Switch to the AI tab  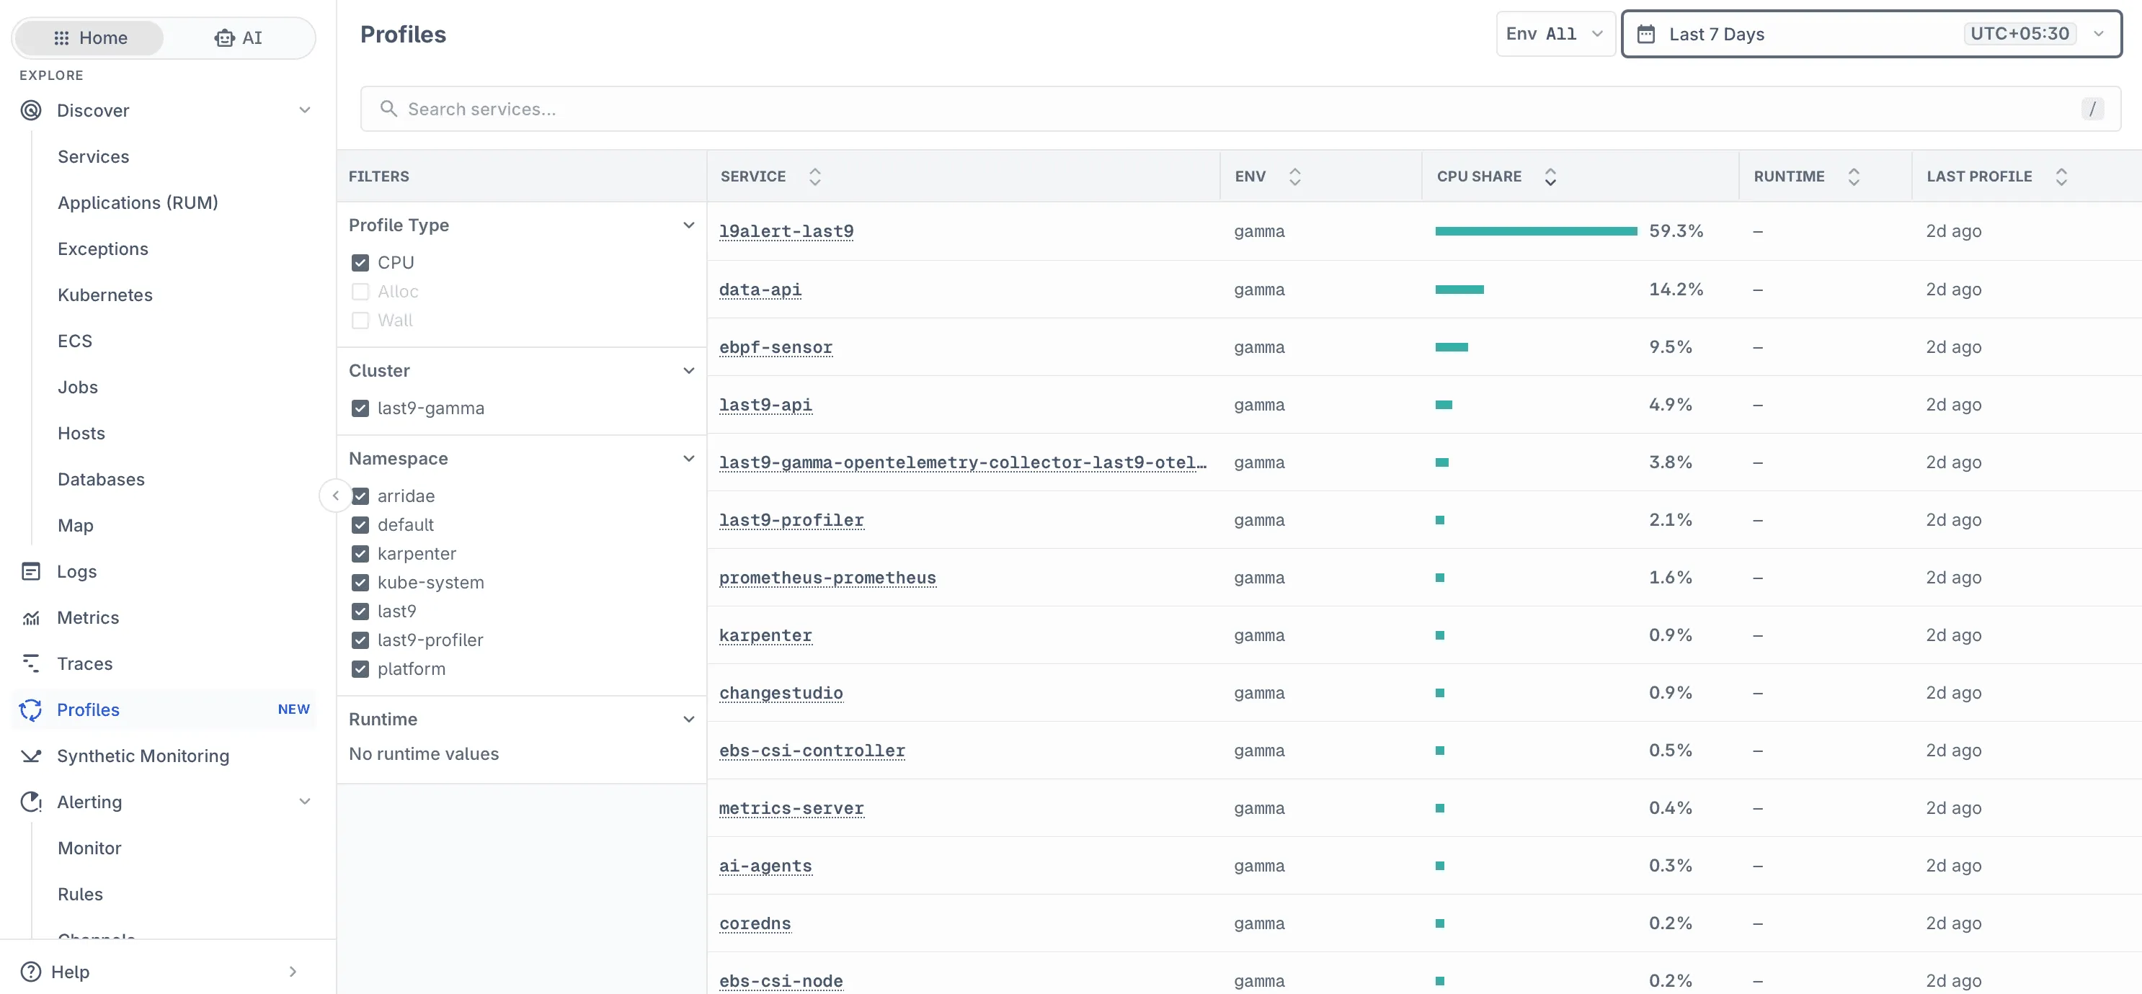pyautogui.click(x=238, y=38)
